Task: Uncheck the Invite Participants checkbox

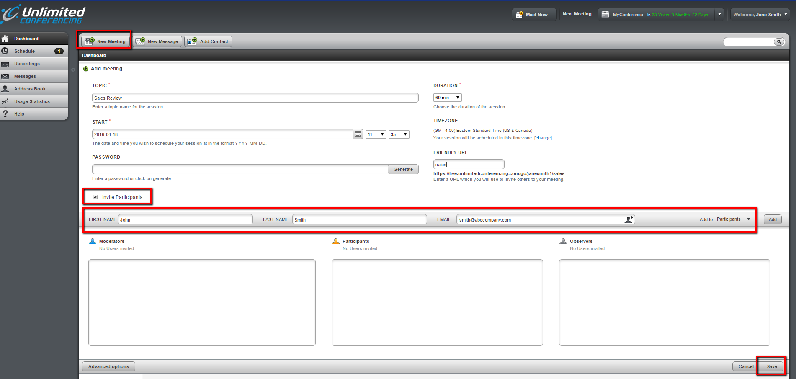Action: 95,197
